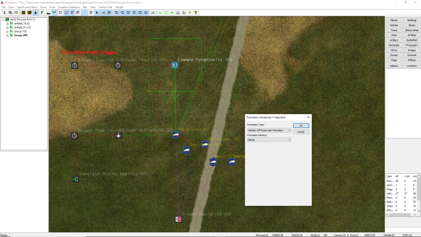Select the Vehicle en 64 lead icon
Viewport: 421px width, 237px height.
176,134
